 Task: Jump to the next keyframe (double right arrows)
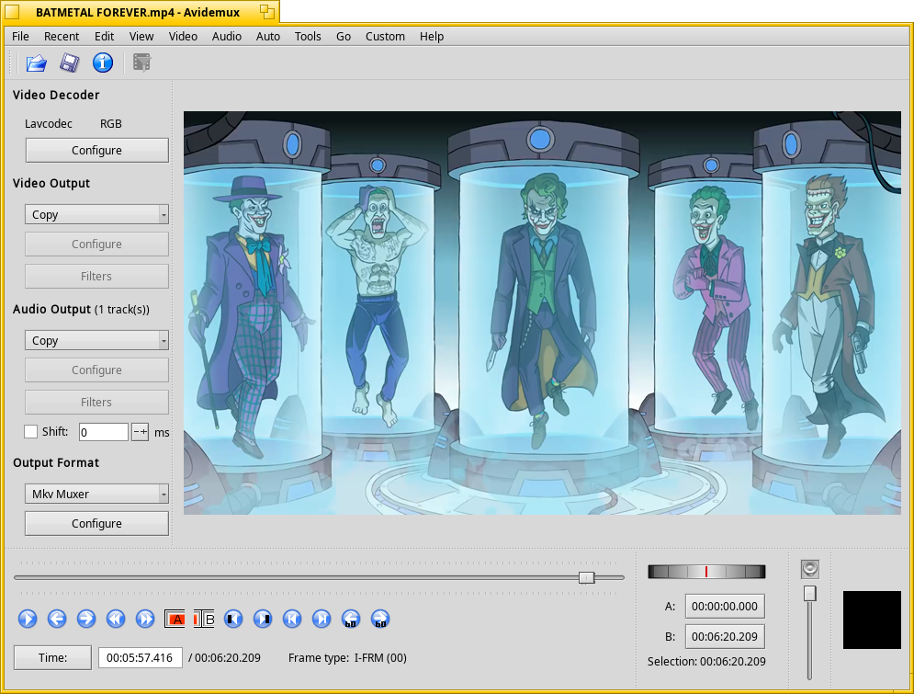[x=145, y=619]
